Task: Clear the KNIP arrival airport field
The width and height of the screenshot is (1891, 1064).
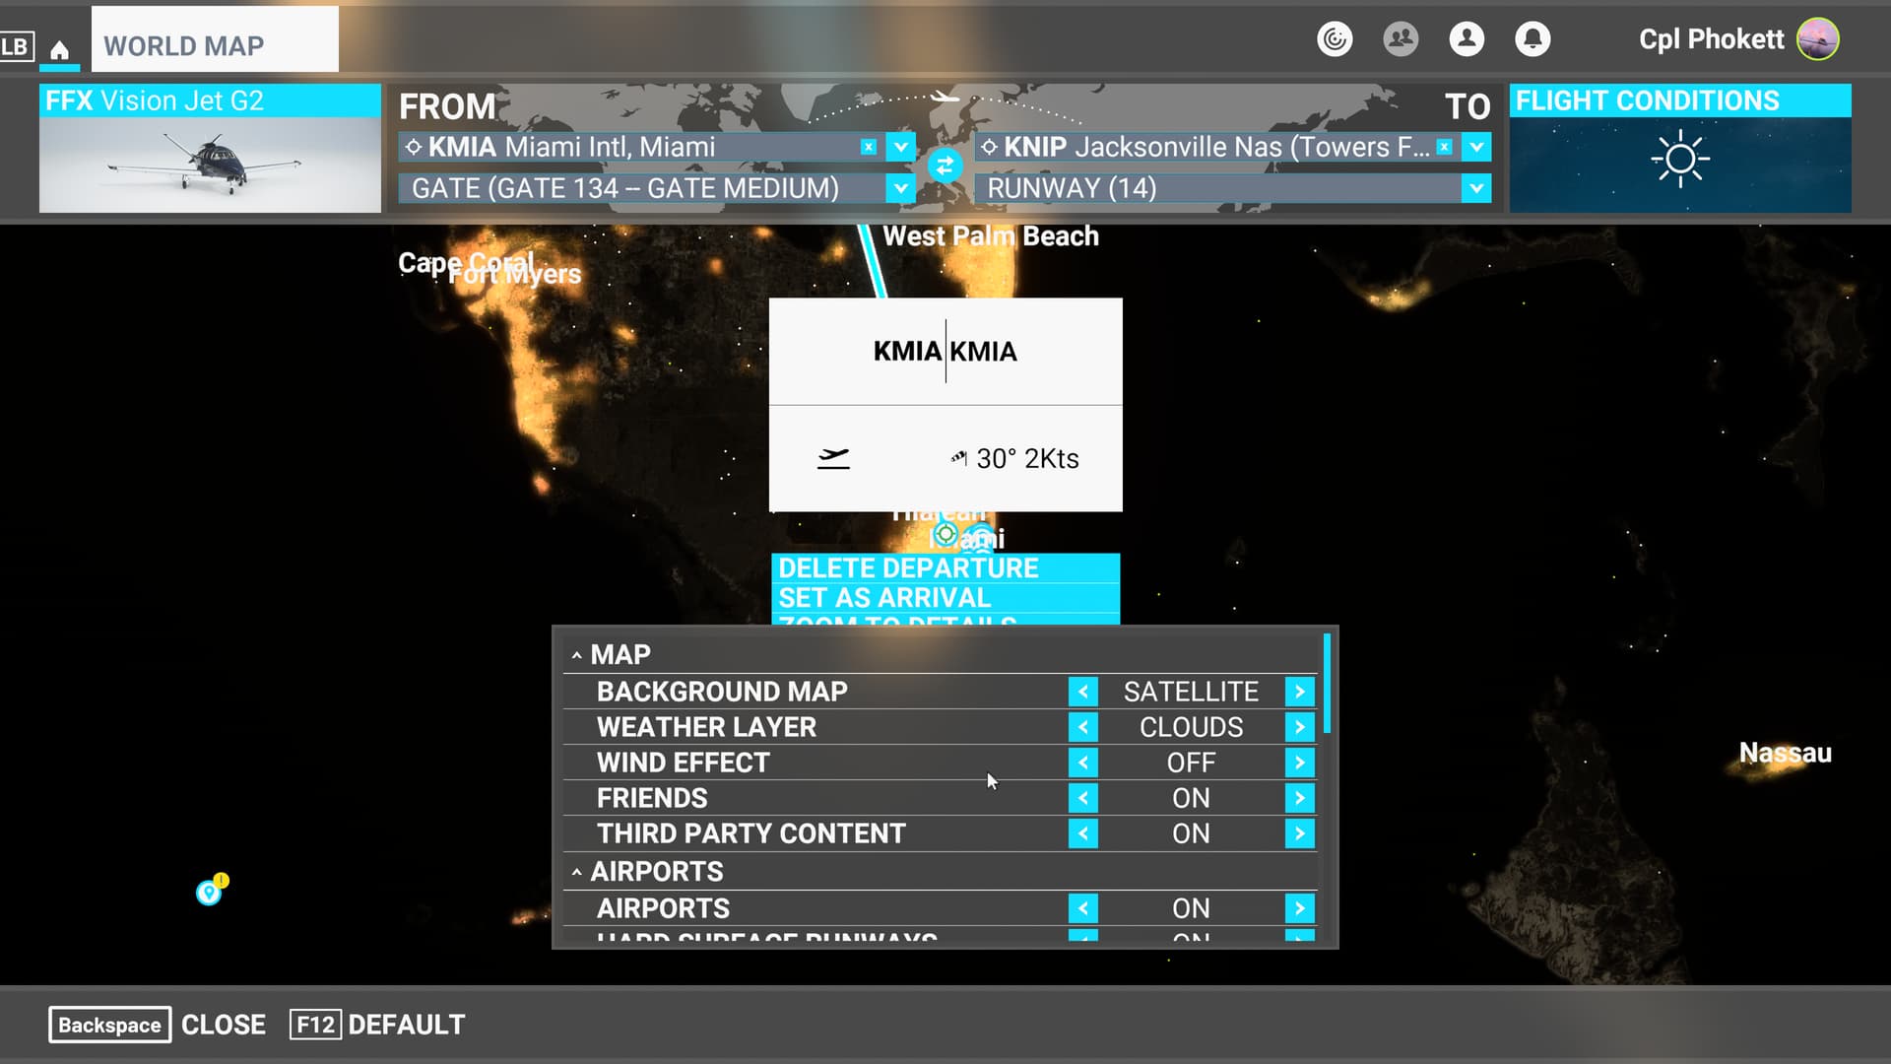Action: (x=1444, y=147)
